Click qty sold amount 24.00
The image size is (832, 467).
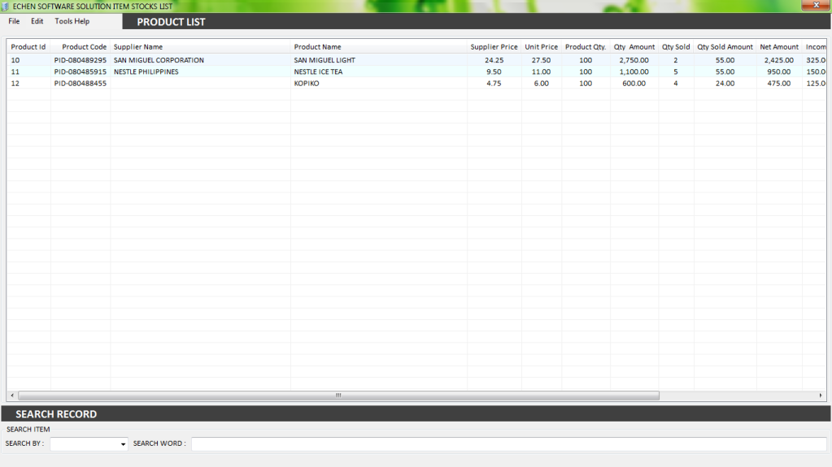[x=725, y=84]
